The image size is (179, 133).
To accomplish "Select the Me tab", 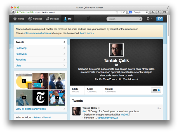I will pyautogui.click(x=67, y=19).
